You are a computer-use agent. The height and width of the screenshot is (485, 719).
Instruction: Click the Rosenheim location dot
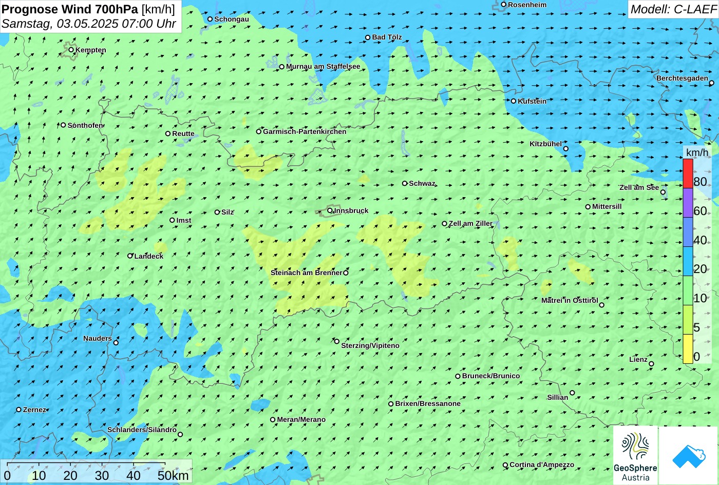tap(504, 5)
